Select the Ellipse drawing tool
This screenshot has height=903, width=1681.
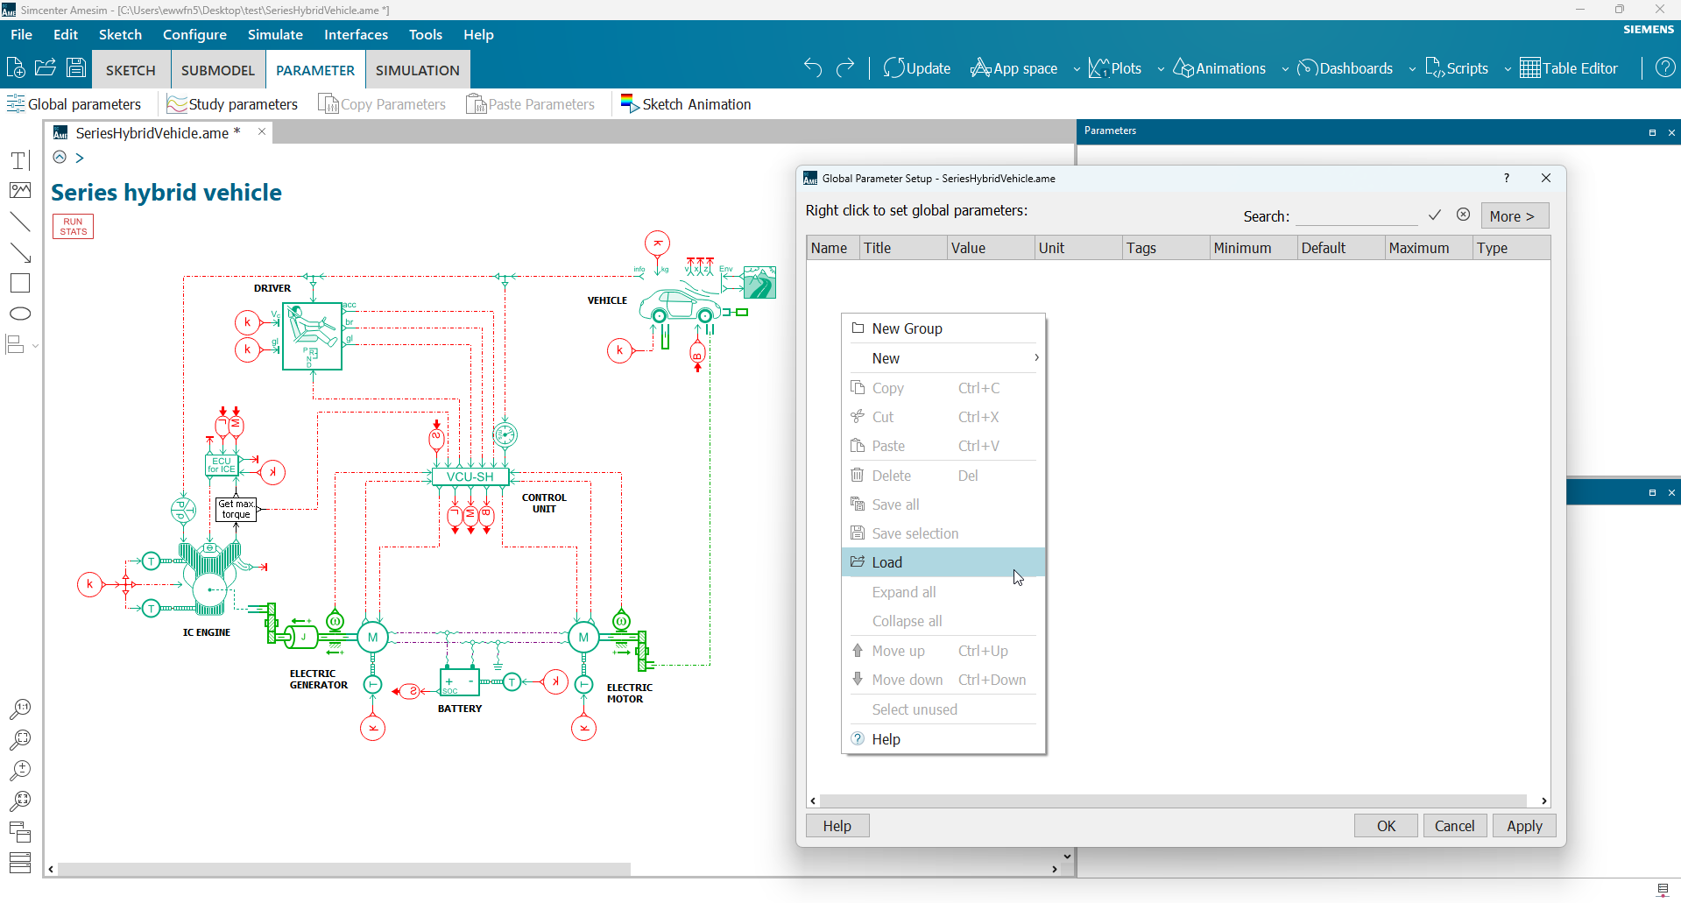tap(20, 314)
